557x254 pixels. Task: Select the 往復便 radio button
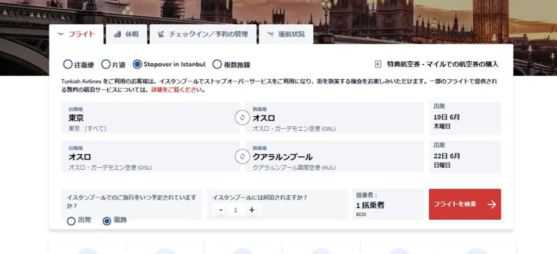pyautogui.click(x=68, y=65)
